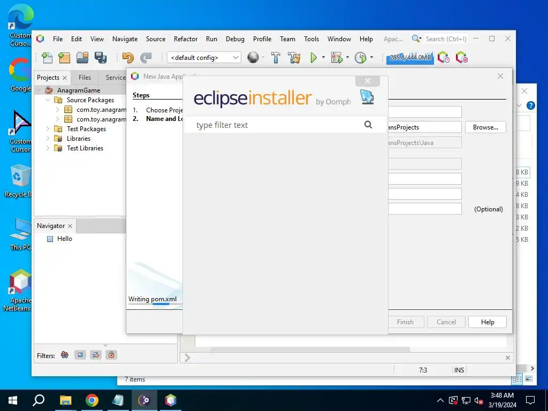Click the Eclipse installer taskbar icon
Screen dimensions: 548x411
144,400
